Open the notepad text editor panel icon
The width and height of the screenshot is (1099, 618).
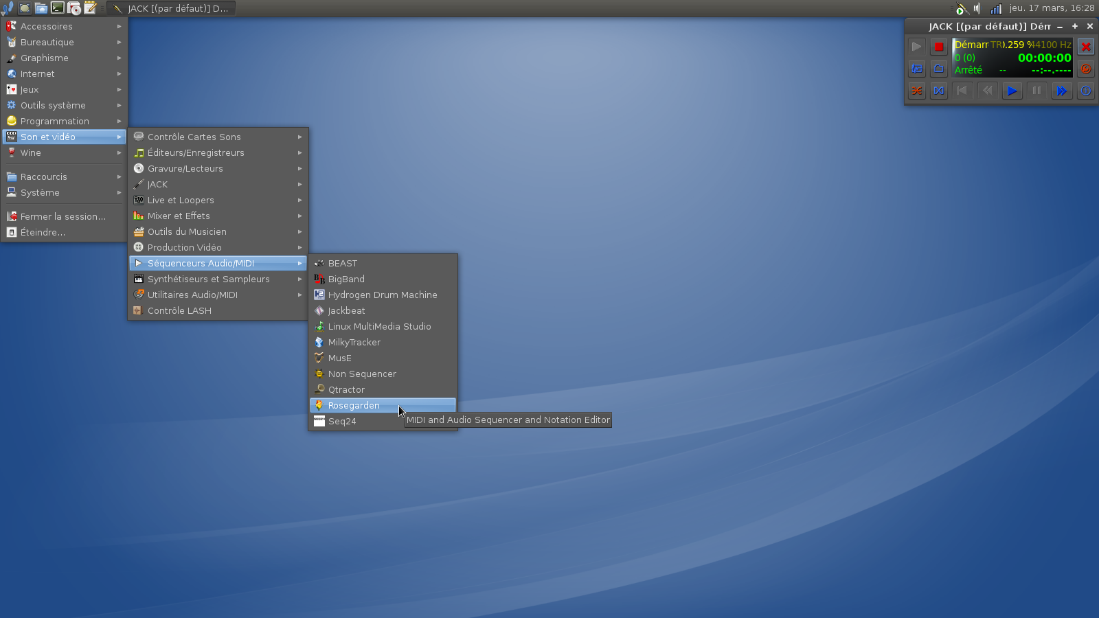tap(90, 8)
